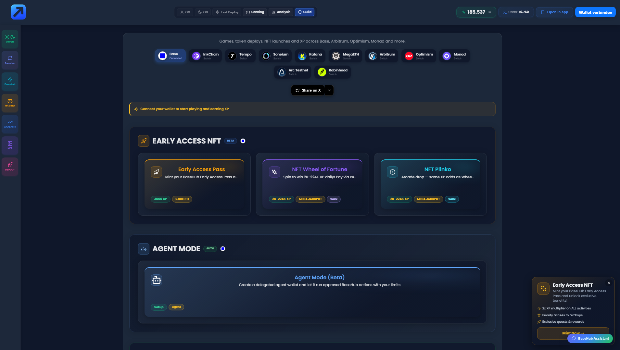Expand the Share on X dropdown arrow

tap(329, 90)
